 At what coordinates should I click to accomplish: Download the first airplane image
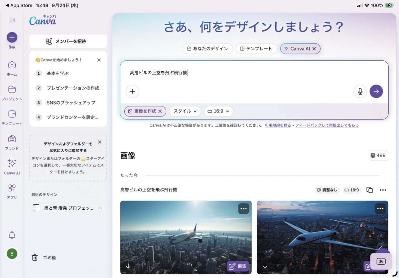[128, 266]
